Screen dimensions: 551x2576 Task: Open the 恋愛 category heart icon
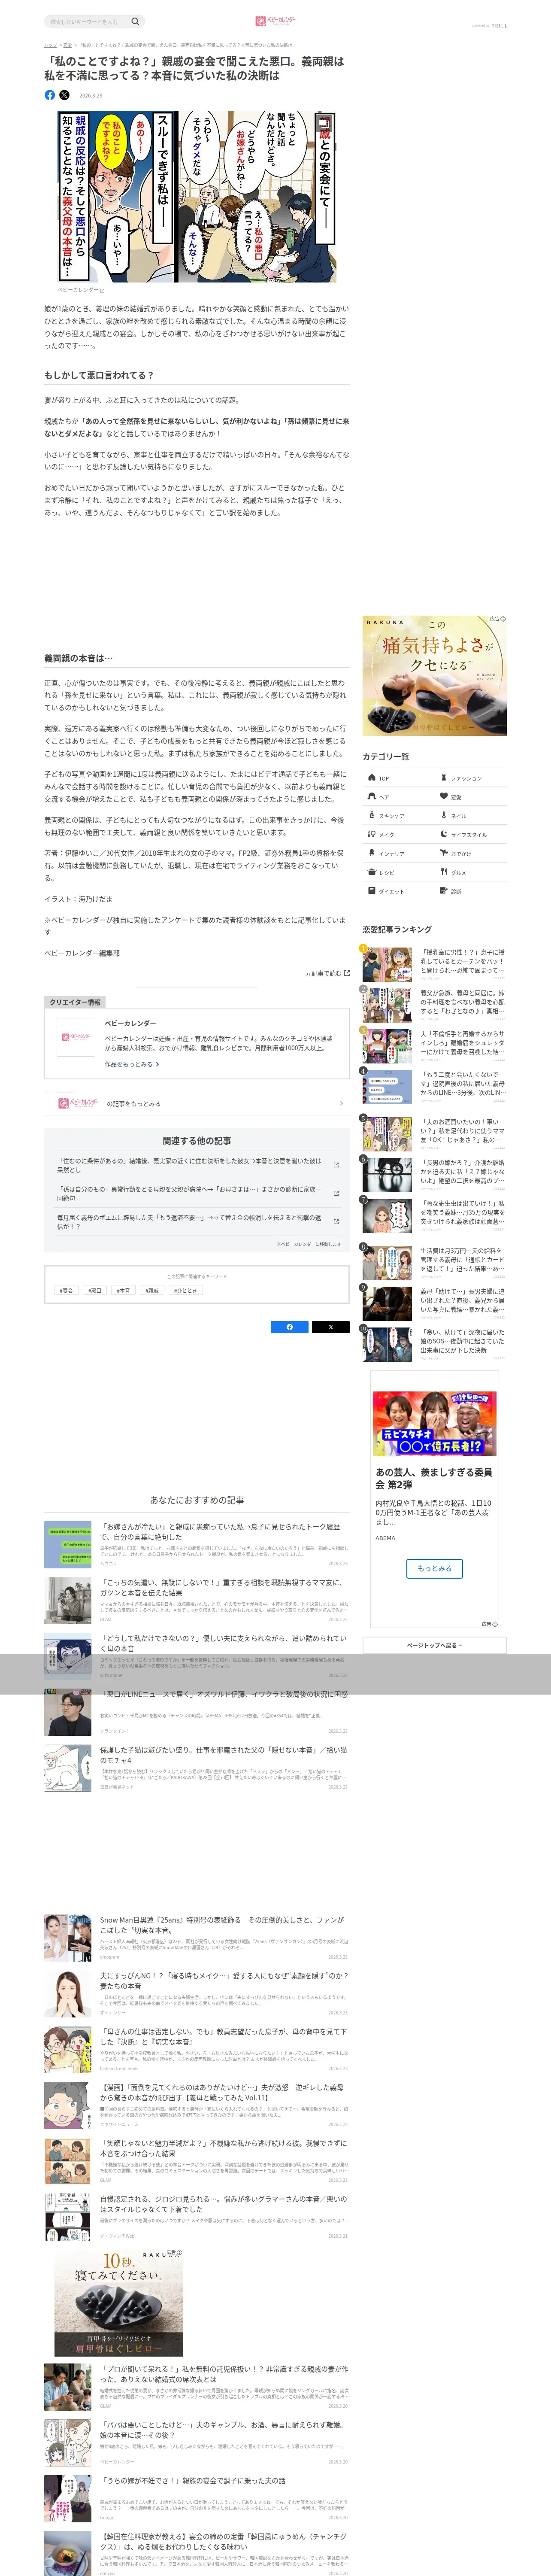pyautogui.click(x=444, y=796)
